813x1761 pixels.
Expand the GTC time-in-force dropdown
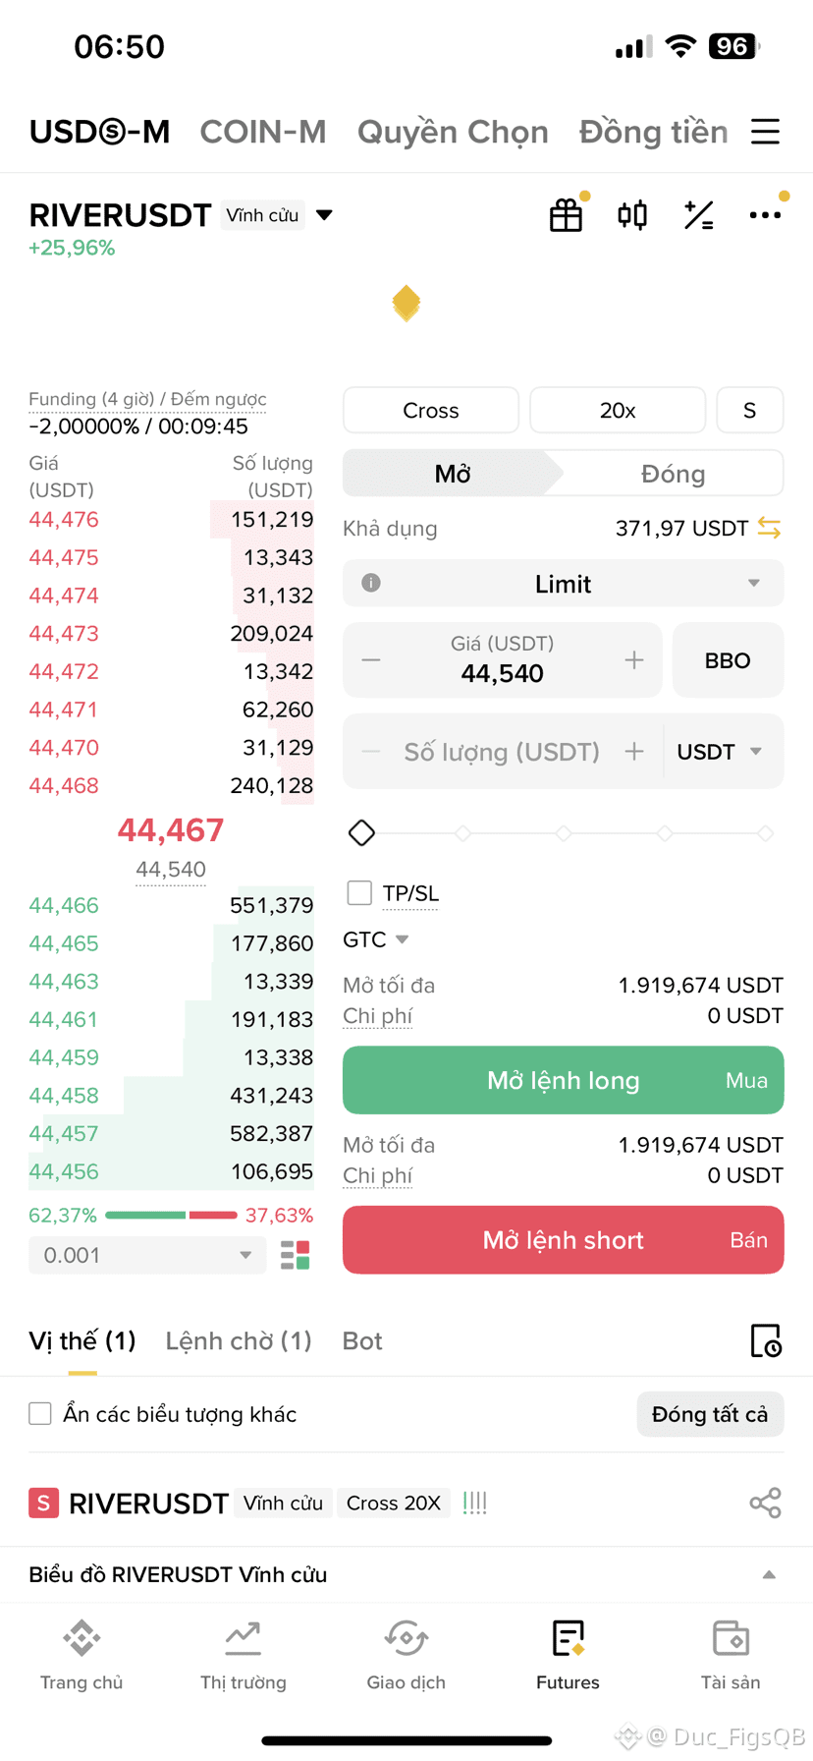pyautogui.click(x=375, y=939)
